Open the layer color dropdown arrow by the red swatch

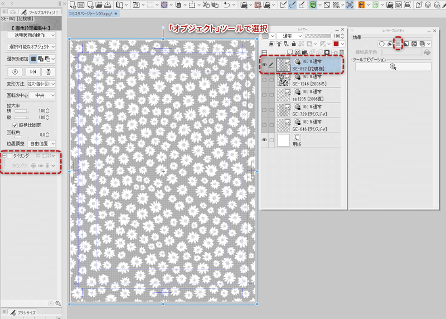point(343,44)
